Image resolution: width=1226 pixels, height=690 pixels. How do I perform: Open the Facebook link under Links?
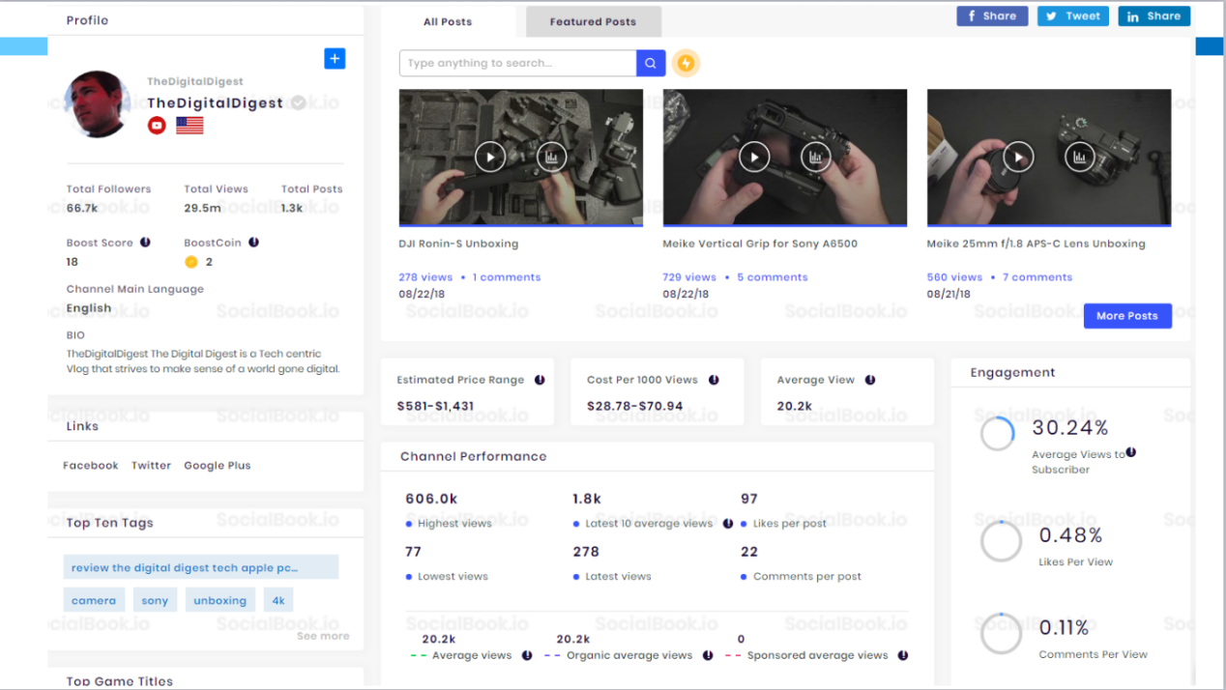click(x=91, y=465)
